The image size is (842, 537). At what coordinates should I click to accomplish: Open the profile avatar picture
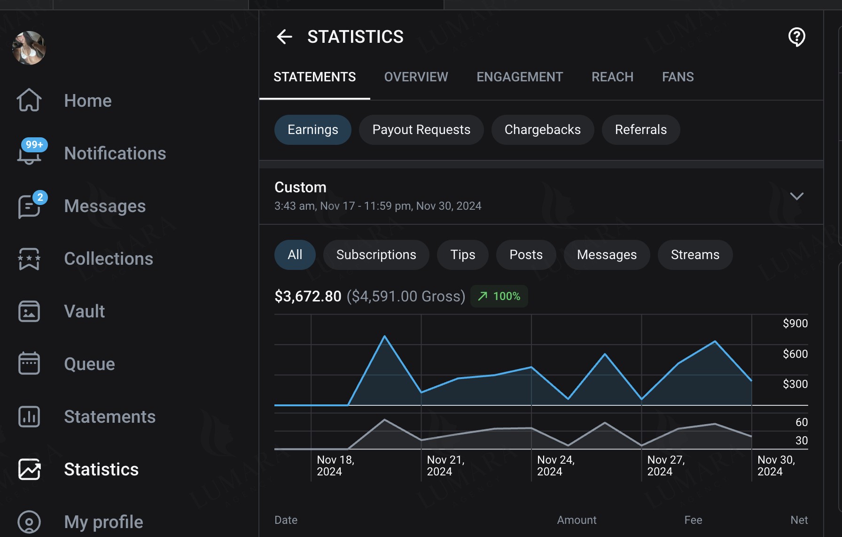coord(29,48)
